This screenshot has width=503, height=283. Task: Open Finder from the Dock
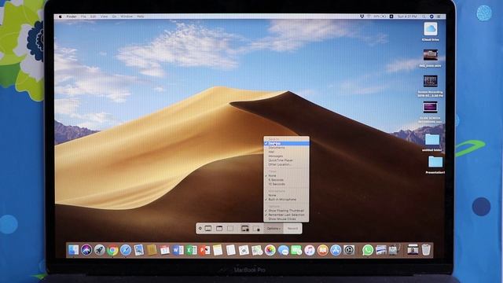[x=73, y=250]
